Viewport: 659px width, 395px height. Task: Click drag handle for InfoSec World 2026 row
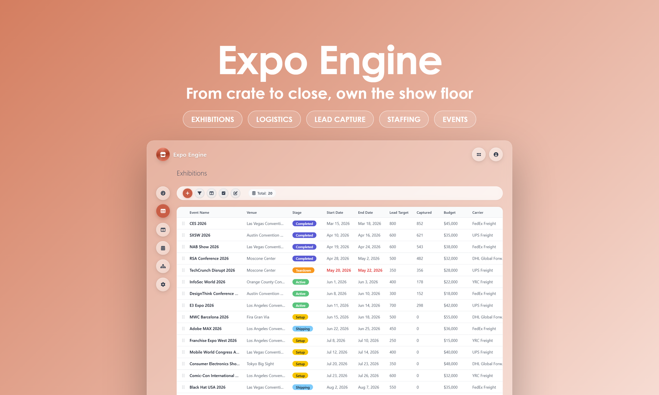click(183, 282)
